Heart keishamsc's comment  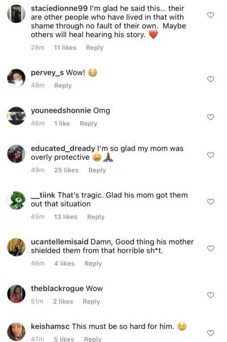(211, 333)
